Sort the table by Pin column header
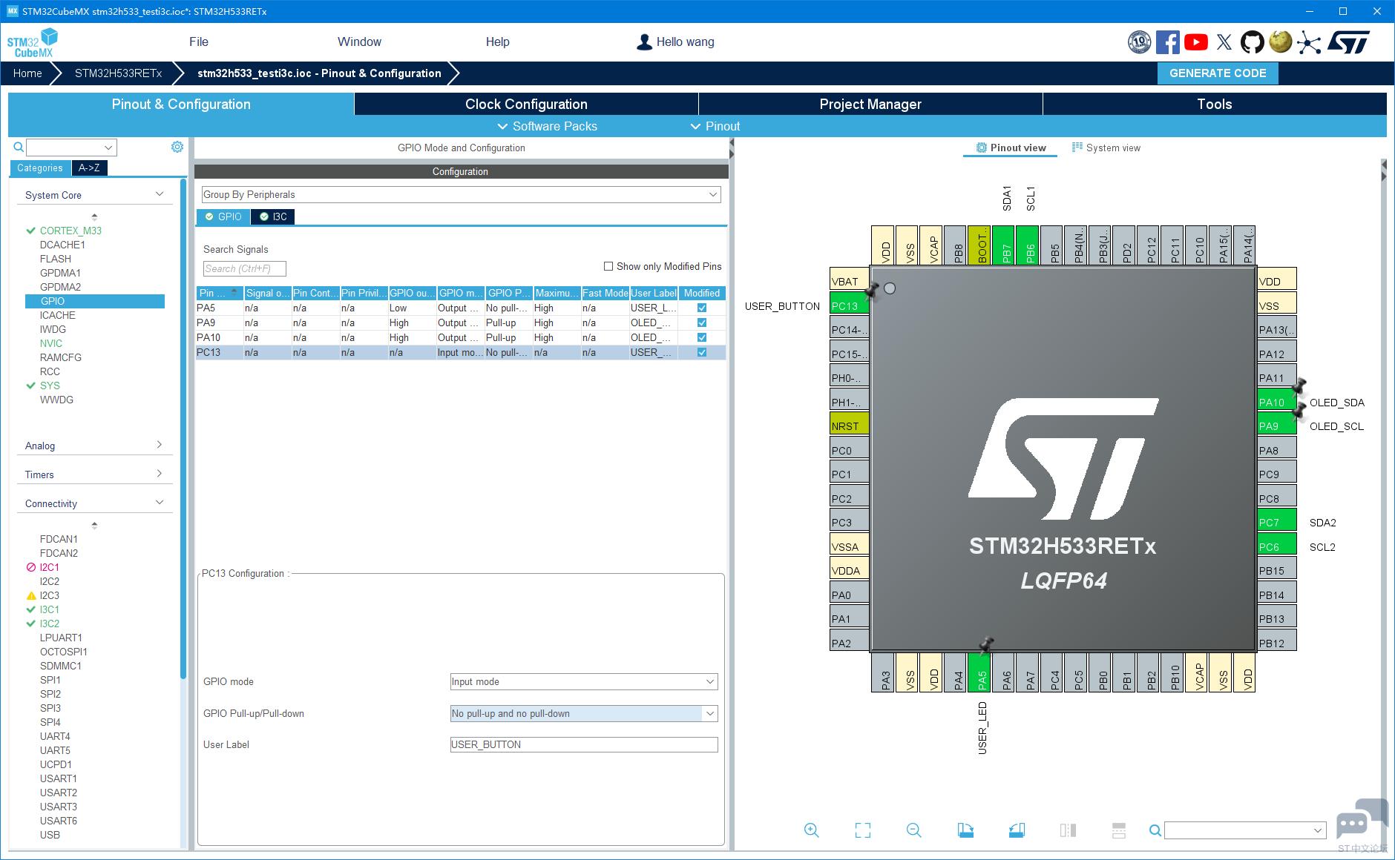Image resolution: width=1395 pixels, height=860 pixels. (220, 293)
